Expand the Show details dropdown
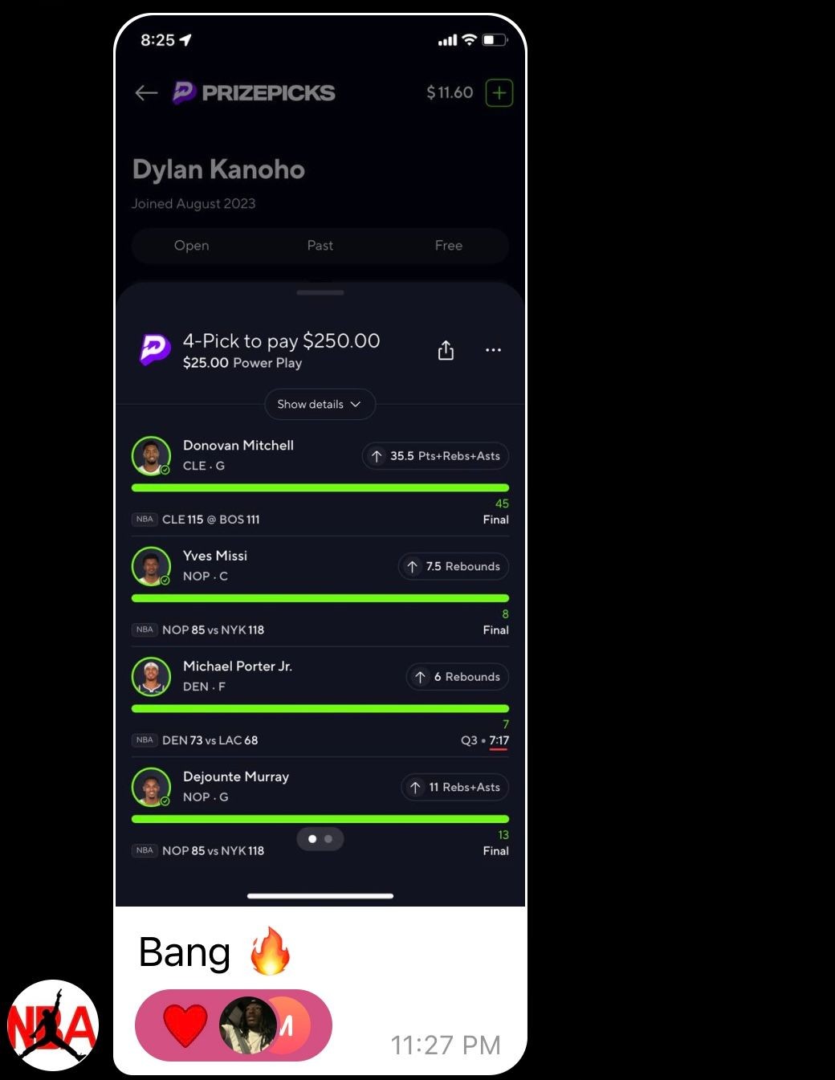 coord(320,404)
